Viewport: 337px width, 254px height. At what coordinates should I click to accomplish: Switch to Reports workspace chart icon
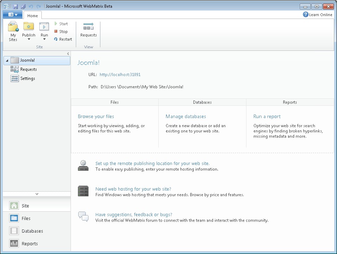14,243
